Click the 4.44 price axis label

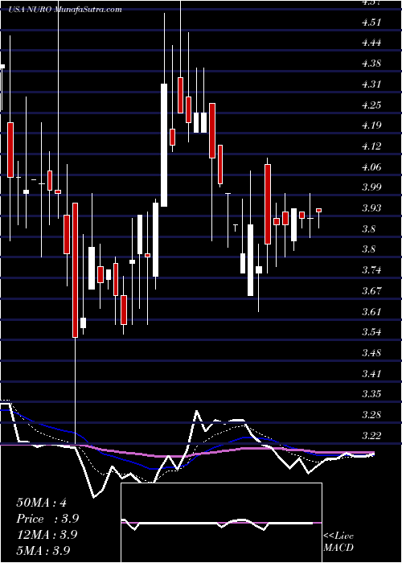click(x=371, y=43)
